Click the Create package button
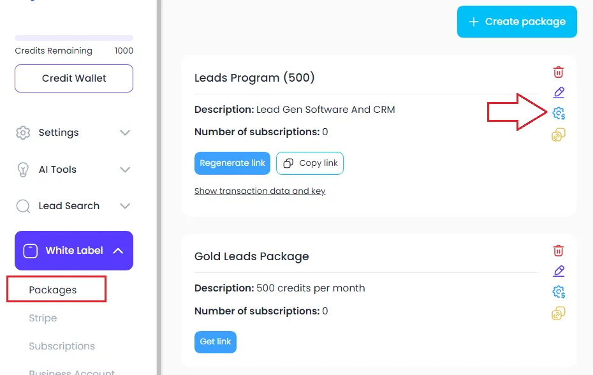 point(517,22)
